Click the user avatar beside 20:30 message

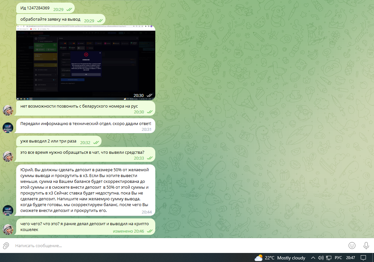[x=8, y=110]
